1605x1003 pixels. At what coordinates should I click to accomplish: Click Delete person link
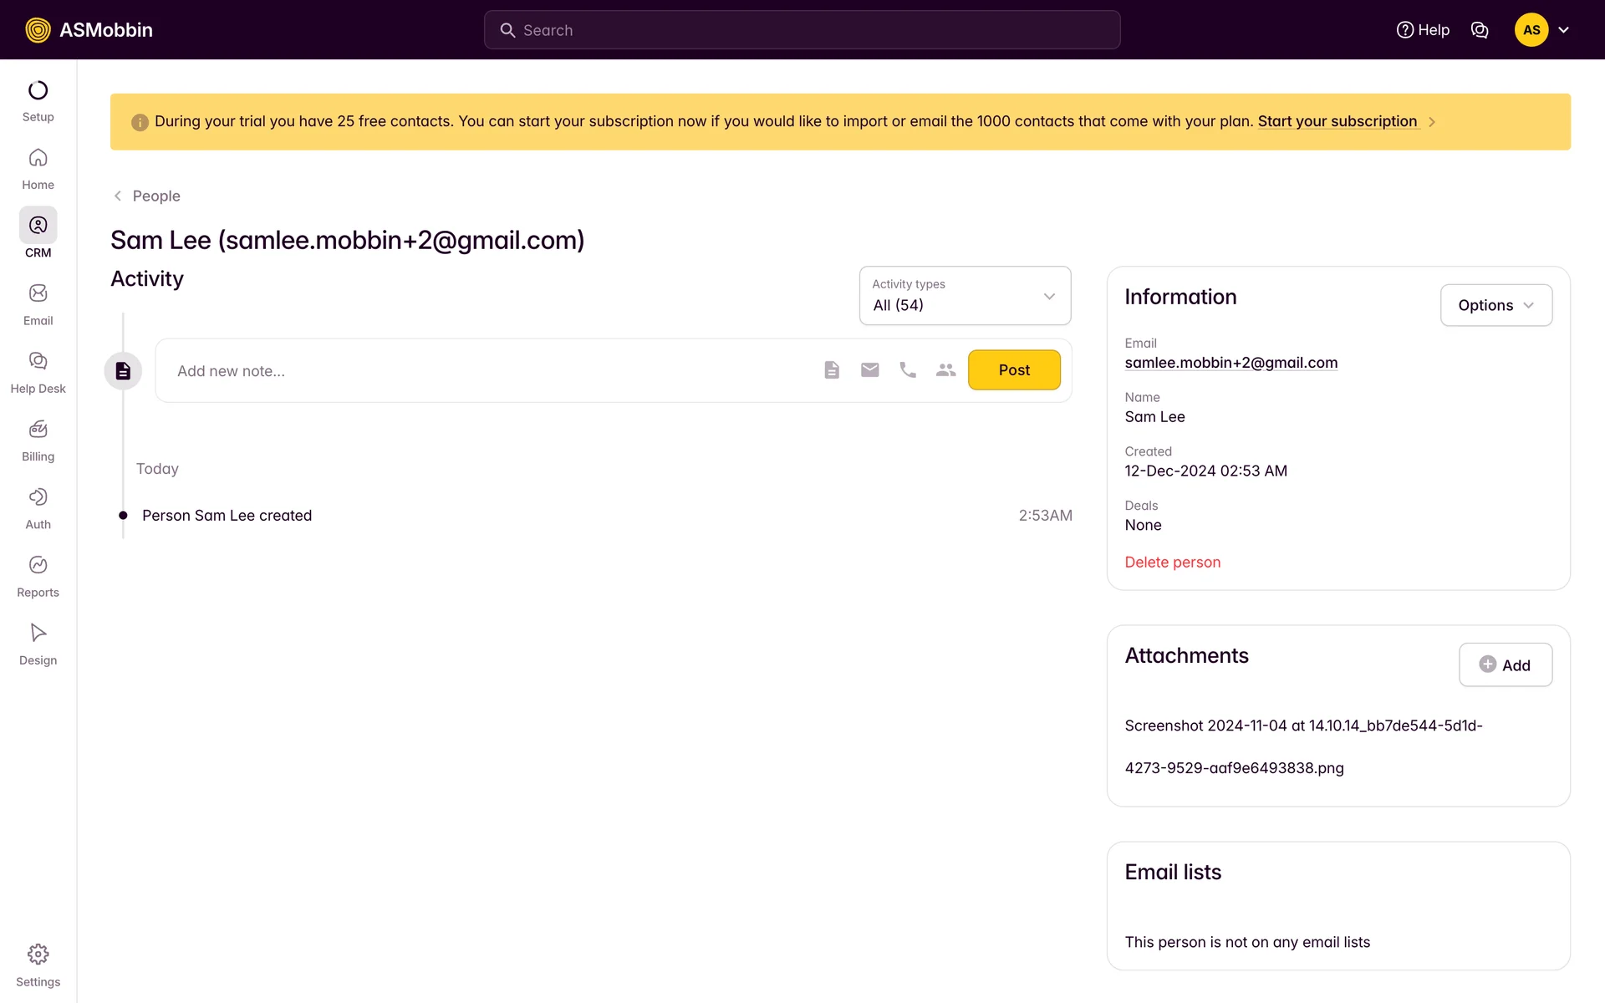coord(1172,563)
